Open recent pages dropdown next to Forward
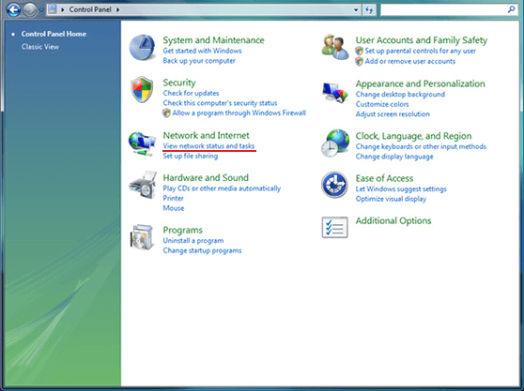 (x=41, y=10)
